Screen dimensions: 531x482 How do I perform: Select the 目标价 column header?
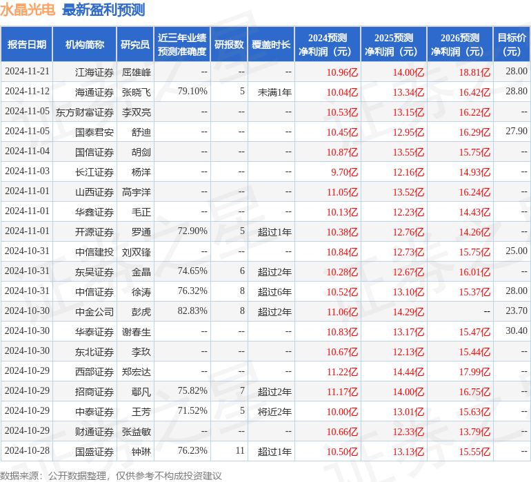[512, 44]
